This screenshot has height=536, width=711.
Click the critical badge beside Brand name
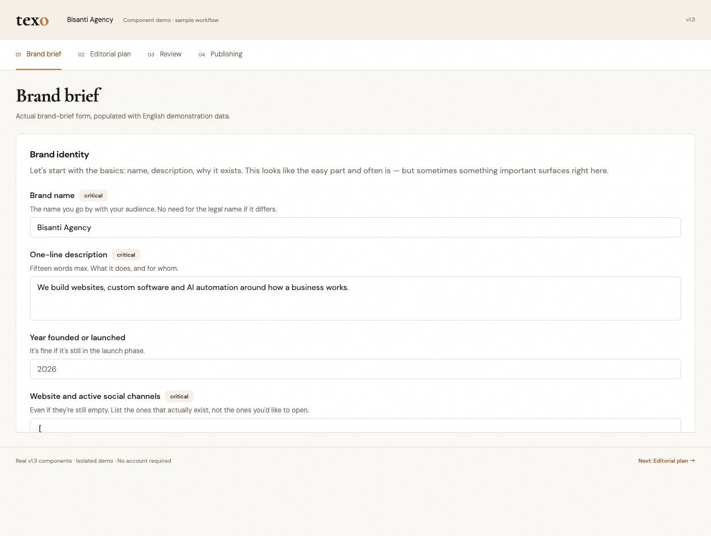(x=93, y=196)
